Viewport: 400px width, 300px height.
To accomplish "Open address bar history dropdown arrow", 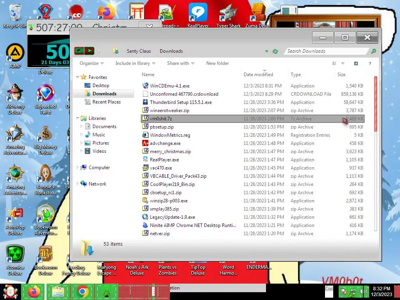I will point(266,51).
